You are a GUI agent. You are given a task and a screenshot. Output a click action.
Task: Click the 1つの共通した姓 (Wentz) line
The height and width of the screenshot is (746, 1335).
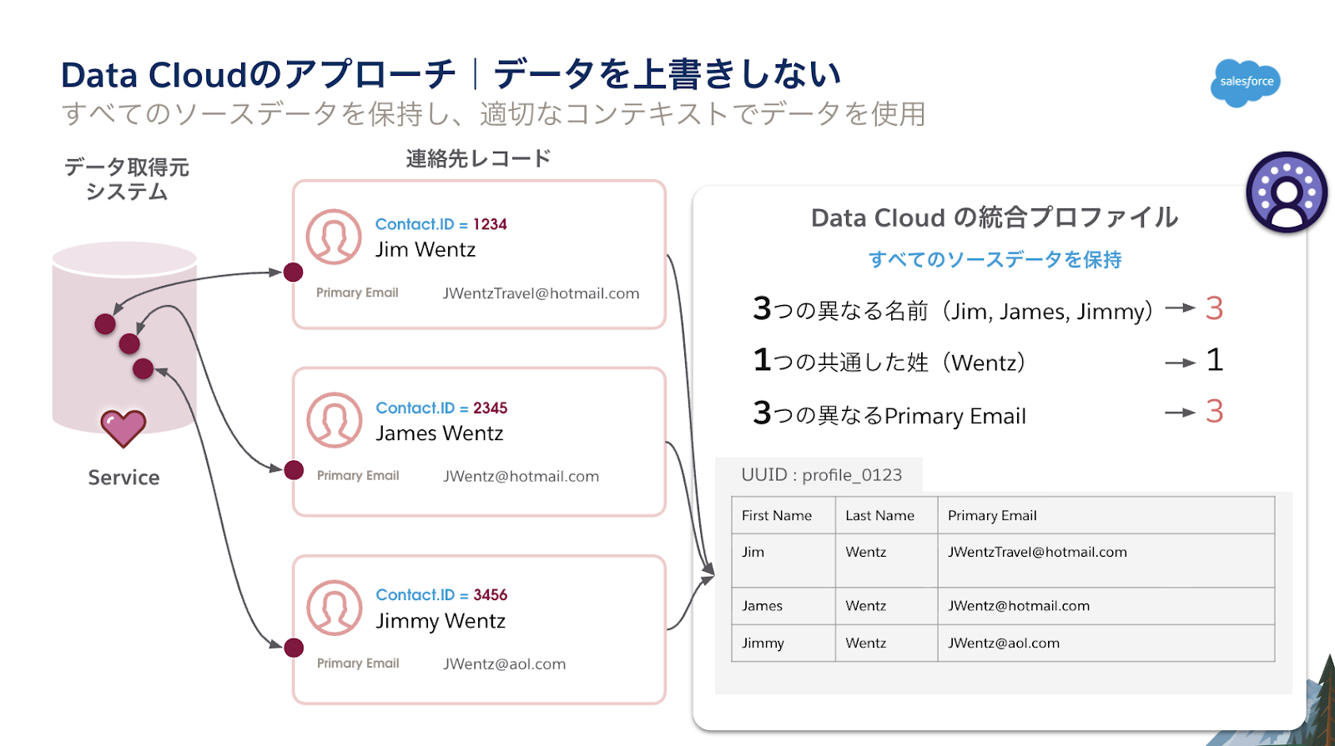coord(889,362)
